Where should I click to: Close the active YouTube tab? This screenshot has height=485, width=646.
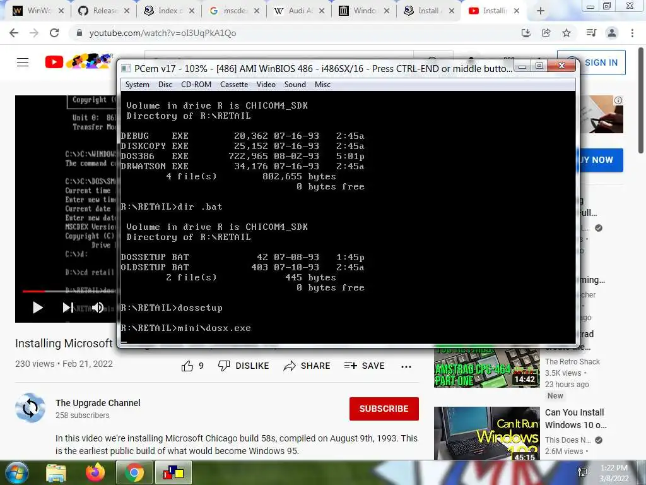[517, 11]
